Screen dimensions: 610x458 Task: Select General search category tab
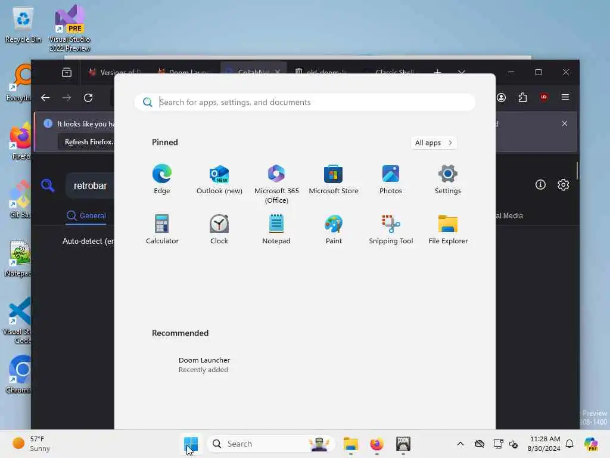[86, 215]
